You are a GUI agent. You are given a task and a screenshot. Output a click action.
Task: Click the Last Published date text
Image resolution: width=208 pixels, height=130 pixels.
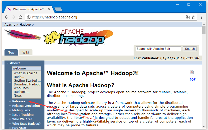click(x=166, y=58)
